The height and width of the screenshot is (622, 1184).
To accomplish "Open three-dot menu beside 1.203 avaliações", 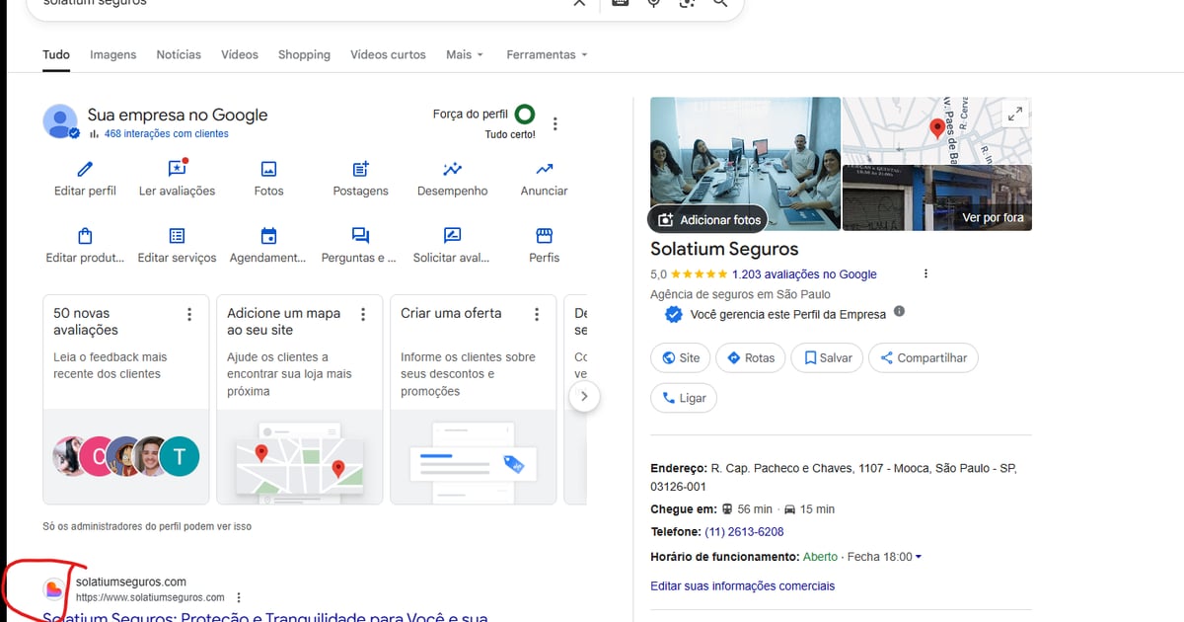I will point(925,273).
